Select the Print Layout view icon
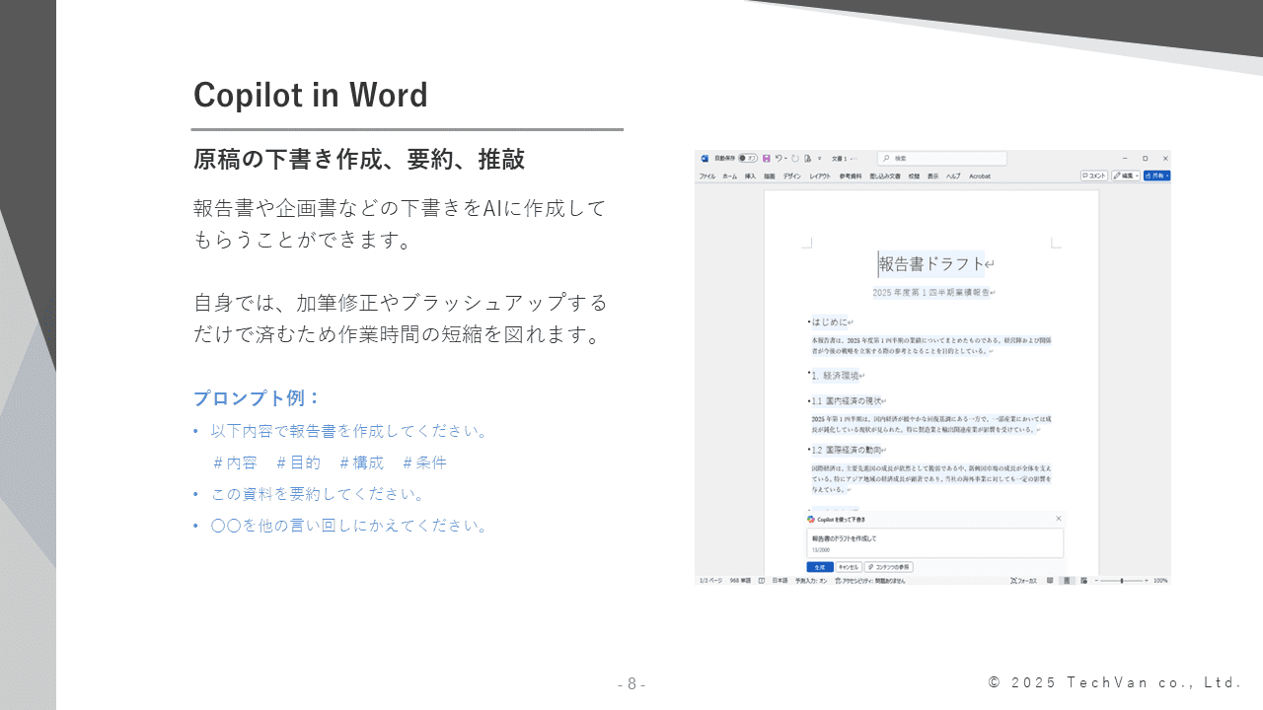This screenshot has width=1263, height=710. (x=1067, y=581)
